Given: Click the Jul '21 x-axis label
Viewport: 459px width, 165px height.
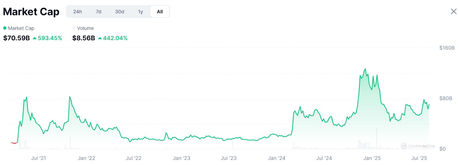Looking at the screenshot, I should pyautogui.click(x=38, y=158).
